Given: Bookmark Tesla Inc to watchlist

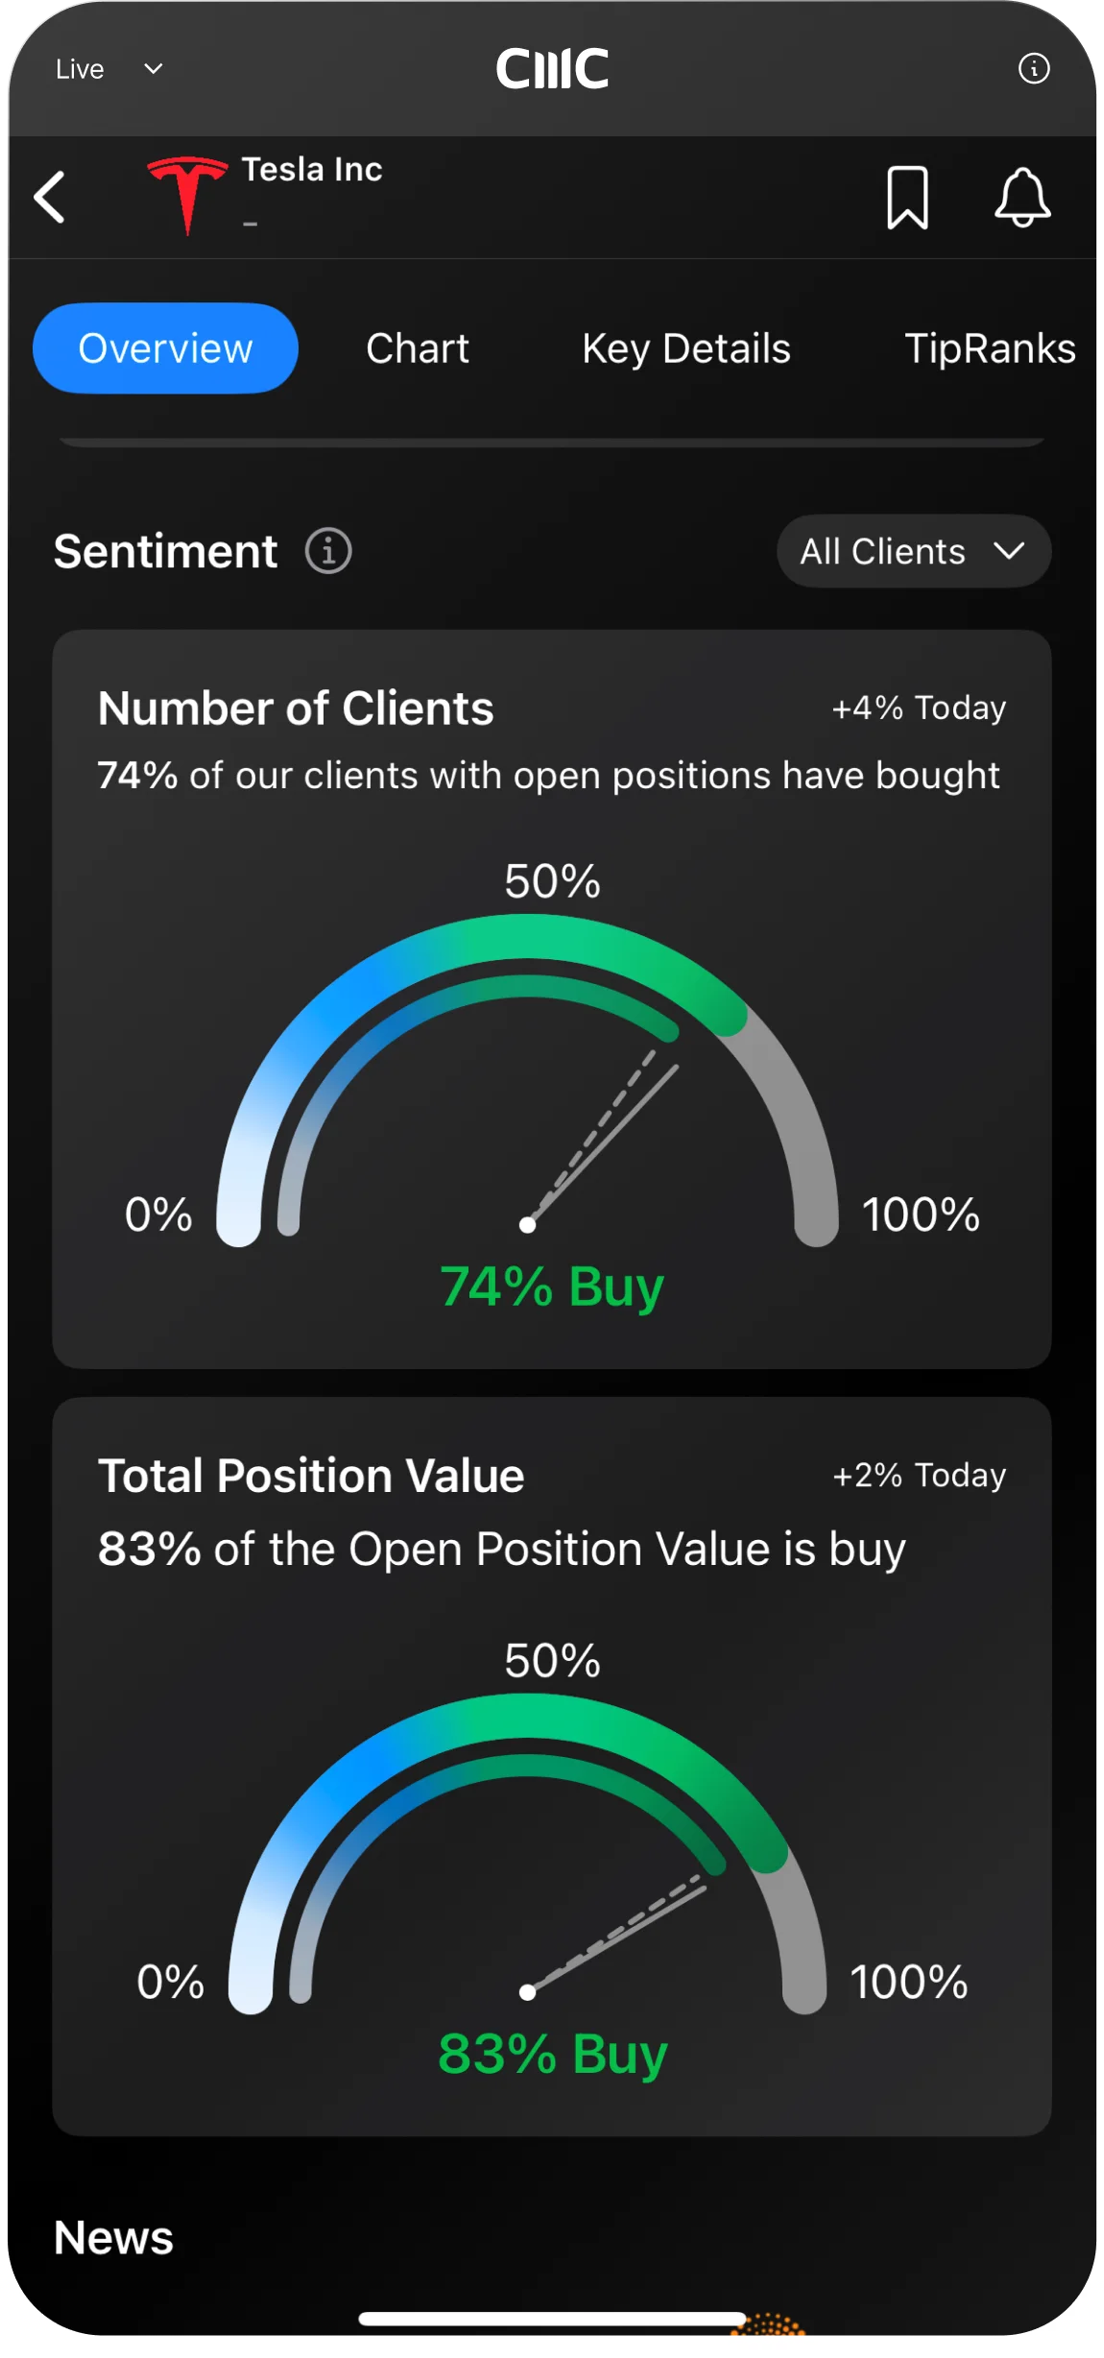Looking at the screenshot, I should (907, 198).
